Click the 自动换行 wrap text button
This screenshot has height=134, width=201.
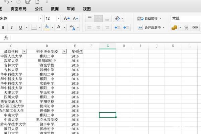point(147,19)
